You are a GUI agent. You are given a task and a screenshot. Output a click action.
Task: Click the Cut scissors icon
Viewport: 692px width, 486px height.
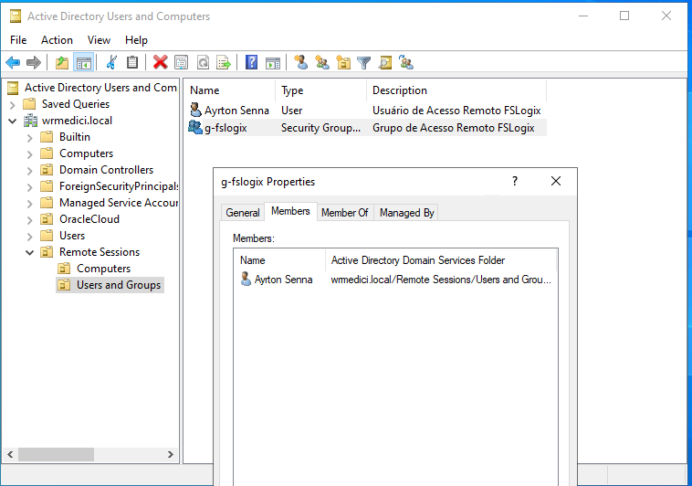point(111,63)
